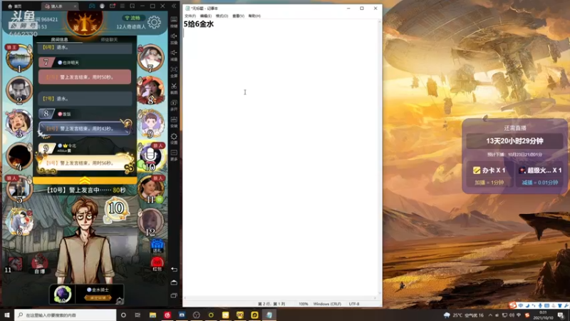
Task: Show hidden system tray icons chevron
Action: coord(490,315)
